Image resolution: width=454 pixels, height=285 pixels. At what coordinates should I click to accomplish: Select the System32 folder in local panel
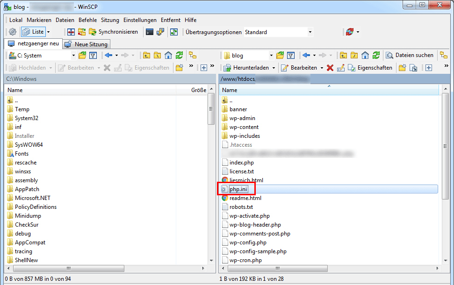tap(26, 118)
